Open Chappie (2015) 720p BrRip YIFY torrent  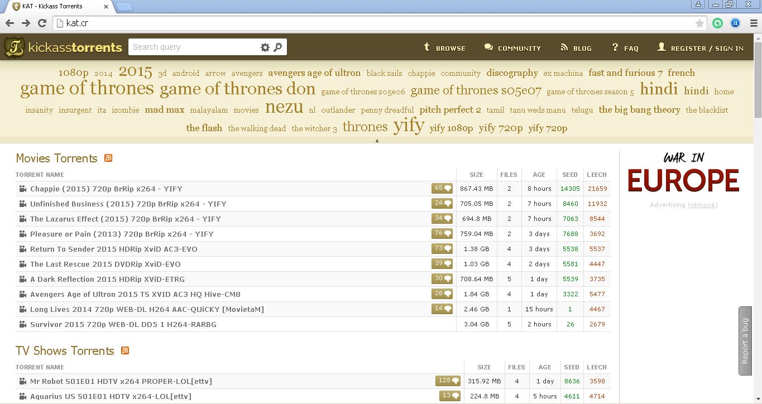point(106,189)
